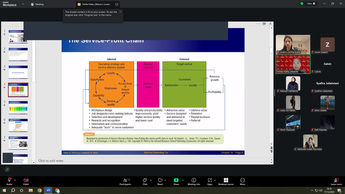Open screen share options circle icon in tab
Viewport: 345px width, 194px height.
(117, 4)
